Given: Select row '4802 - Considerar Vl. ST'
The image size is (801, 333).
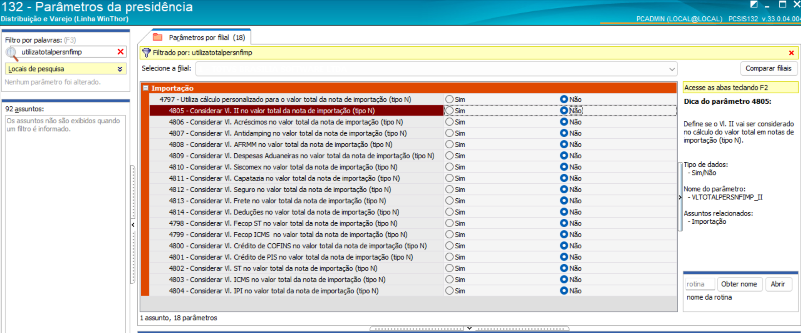Looking at the screenshot, I should pyautogui.click(x=297, y=268).
